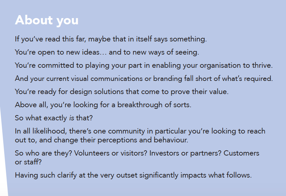Click the line 'So what exactly is that?'
This screenshot has height=196, width=286.
click(54, 118)
